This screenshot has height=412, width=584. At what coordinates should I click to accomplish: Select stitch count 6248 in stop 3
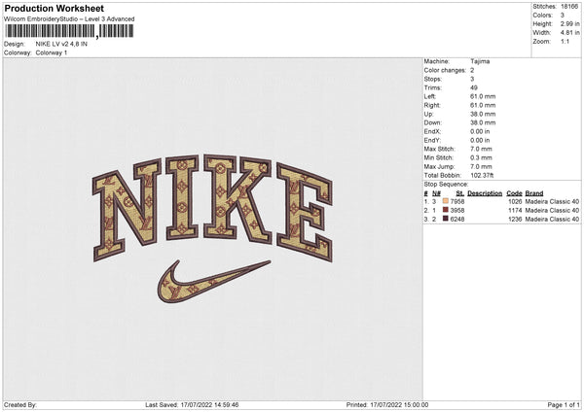click(457, 220)
